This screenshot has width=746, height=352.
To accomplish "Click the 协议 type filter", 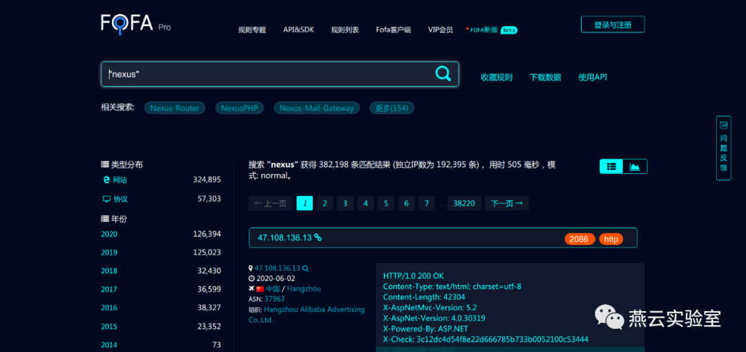I will (120, 199).
